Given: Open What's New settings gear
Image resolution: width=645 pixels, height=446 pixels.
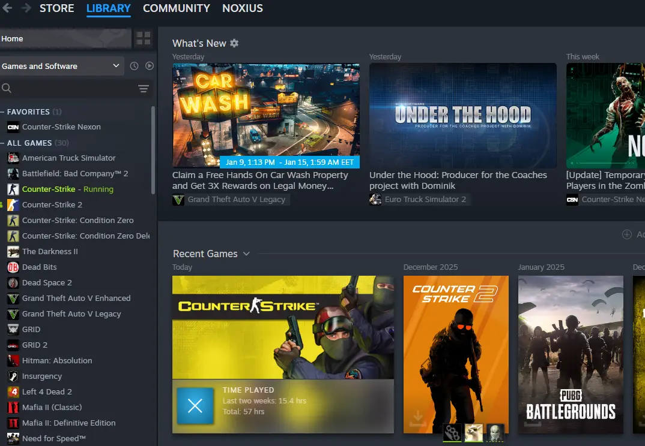Looking at the screenshot, I should tap(234, 43).
